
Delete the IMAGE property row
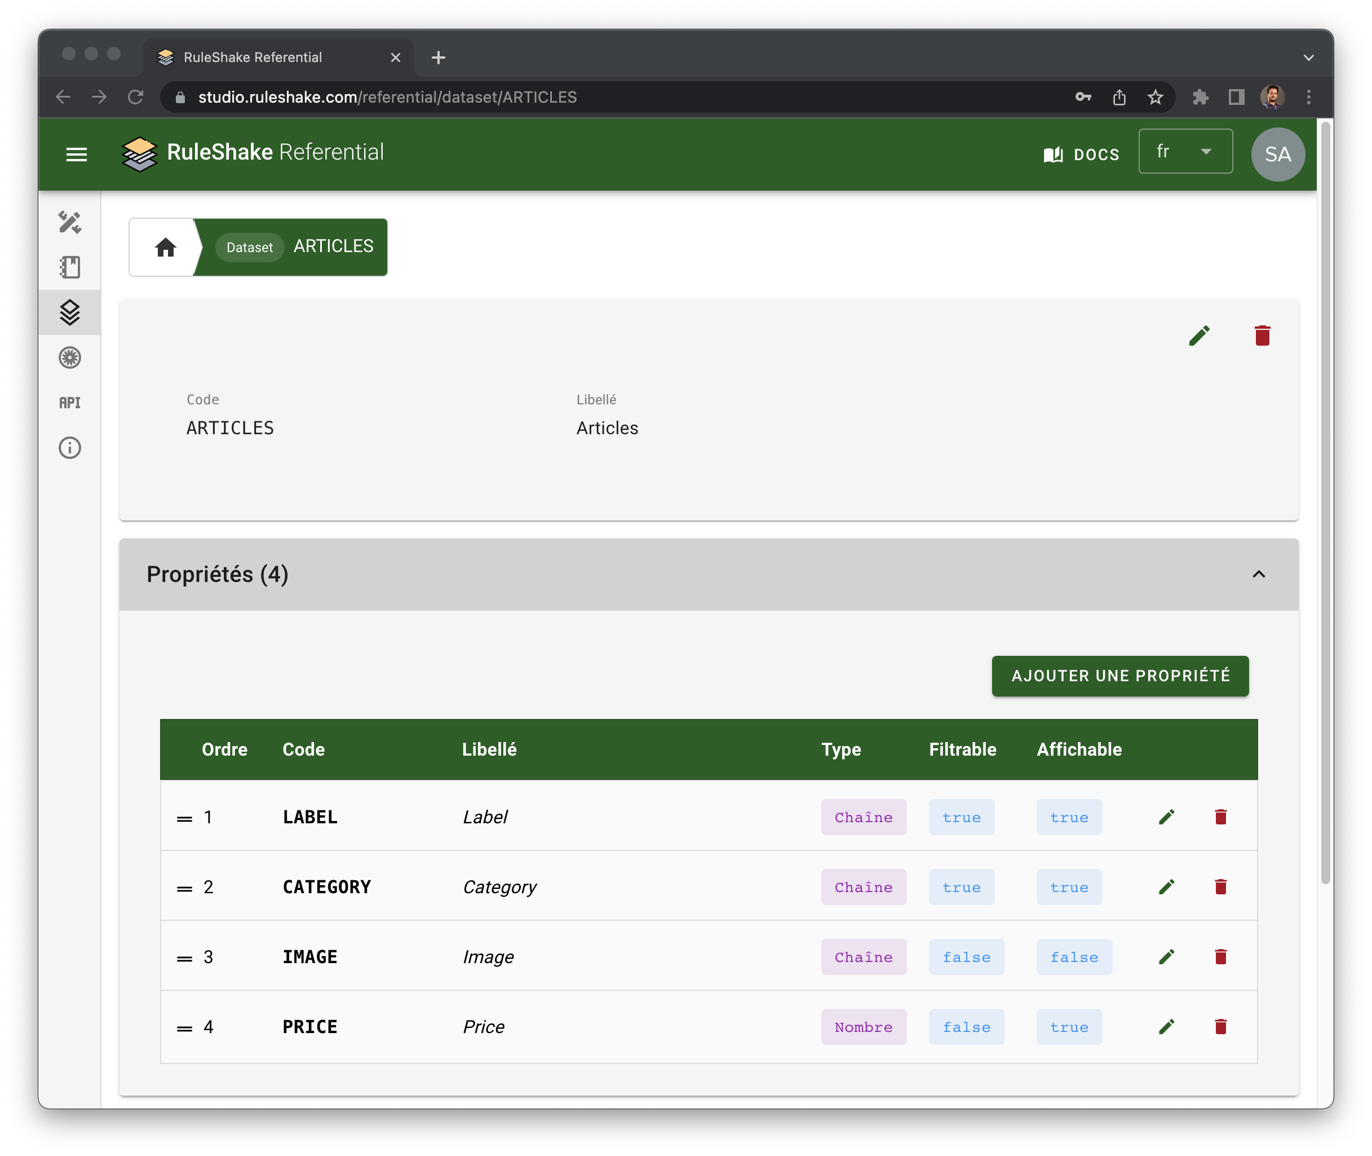(1220, 957)
